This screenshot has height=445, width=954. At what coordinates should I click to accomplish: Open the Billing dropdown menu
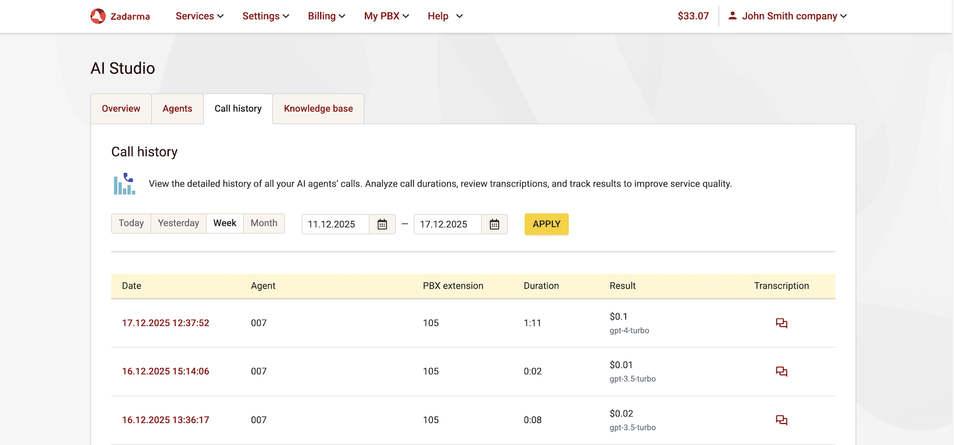[x=326, y=16]
